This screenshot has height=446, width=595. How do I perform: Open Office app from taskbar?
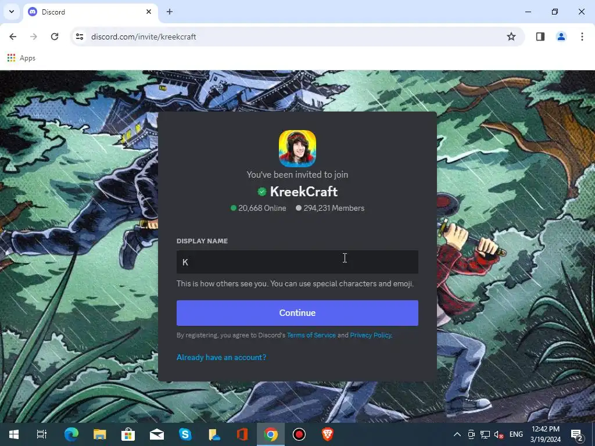[242, 434]
